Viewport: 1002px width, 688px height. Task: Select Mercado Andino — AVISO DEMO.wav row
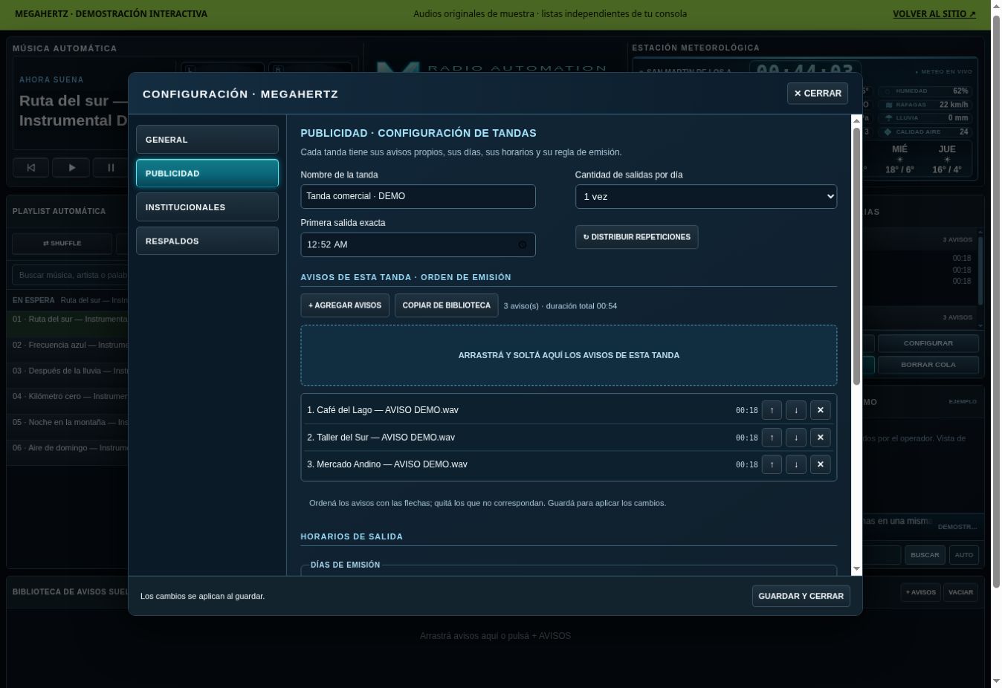pos(569,464)
